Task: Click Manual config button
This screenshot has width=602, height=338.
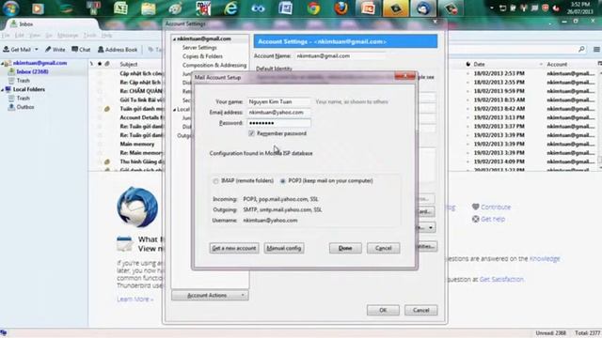Action: [x=284, y=248]
